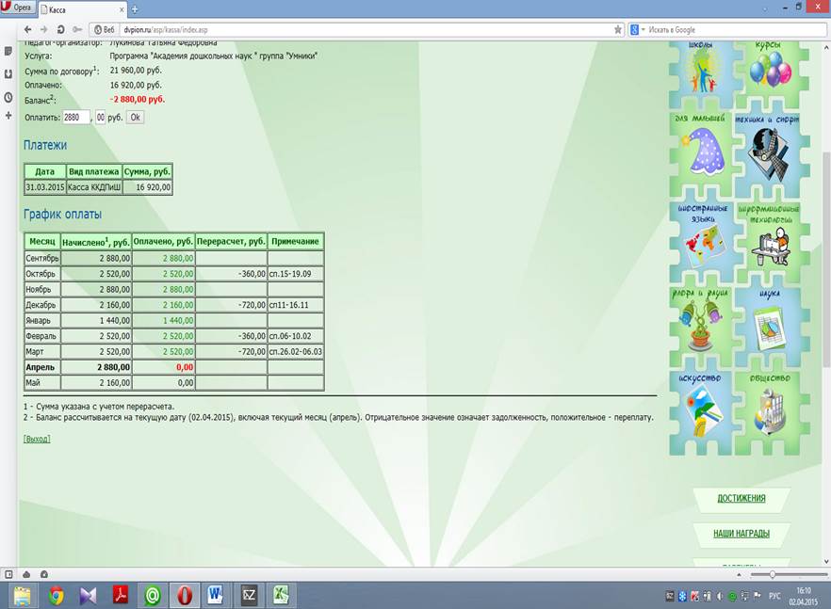831x609 pixels.
Task: Open Microsoft Excel from the taskbar
Action: tap(281, 596)
